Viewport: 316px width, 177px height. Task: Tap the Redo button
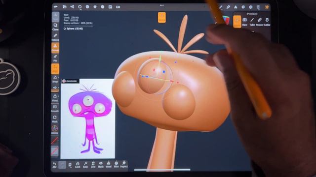[x=62, y=165]
